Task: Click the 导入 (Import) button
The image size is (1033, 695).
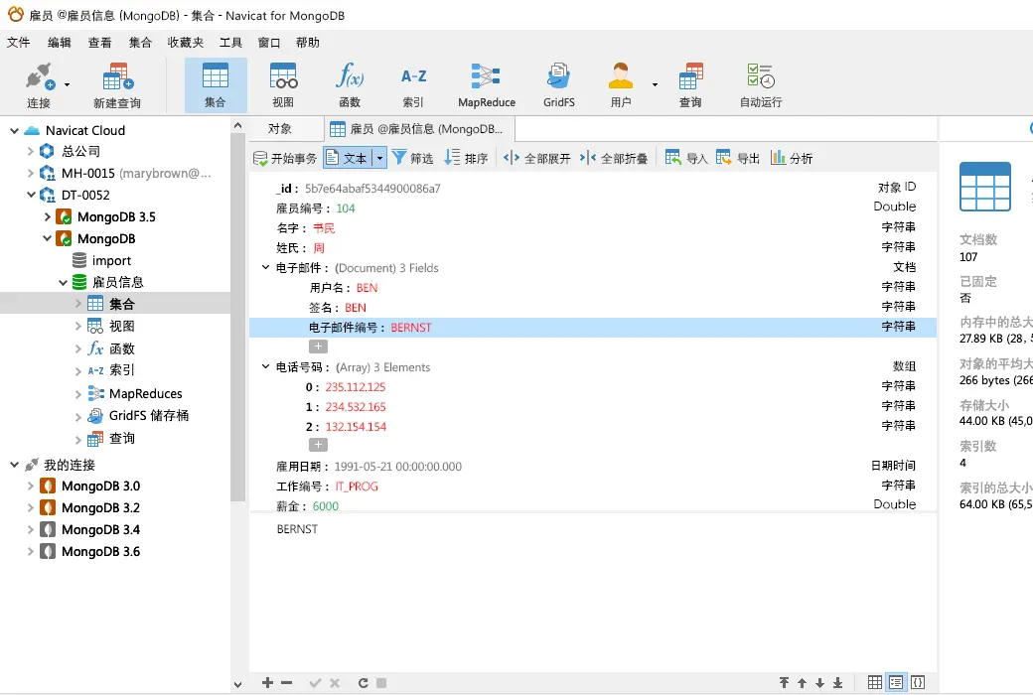Action: 685,158
